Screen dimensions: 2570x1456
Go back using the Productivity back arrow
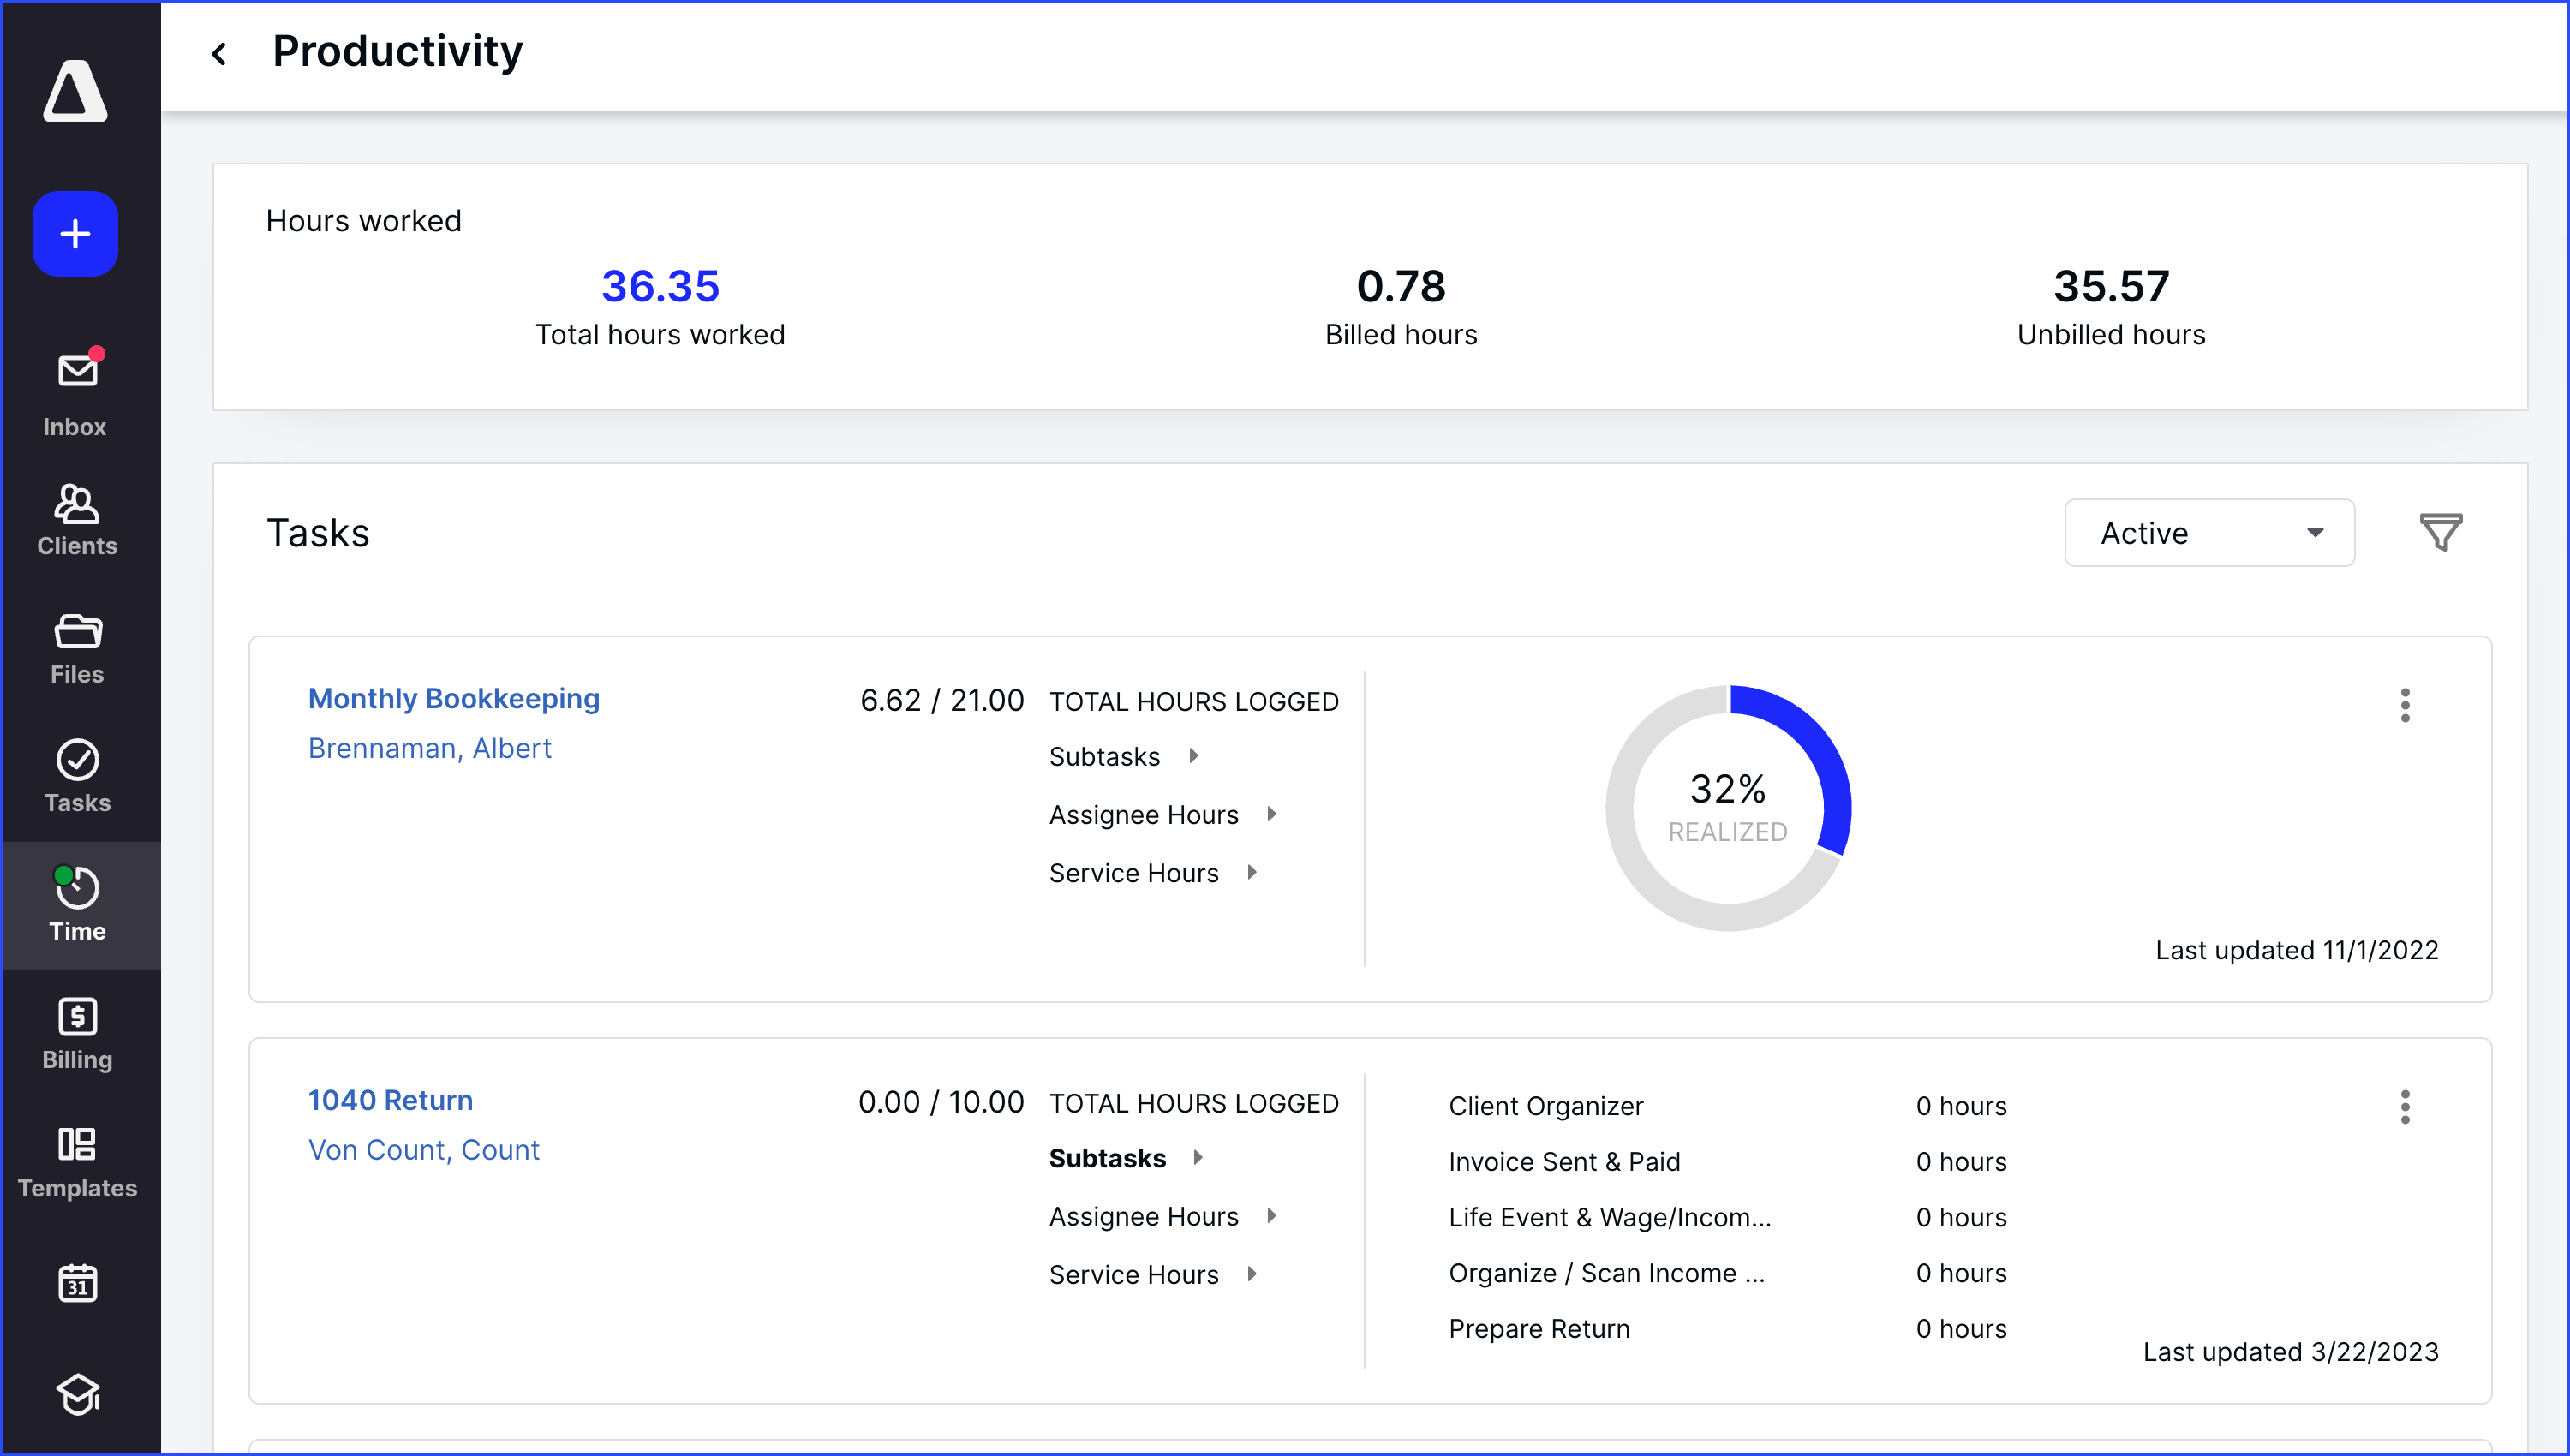[220, 52]
